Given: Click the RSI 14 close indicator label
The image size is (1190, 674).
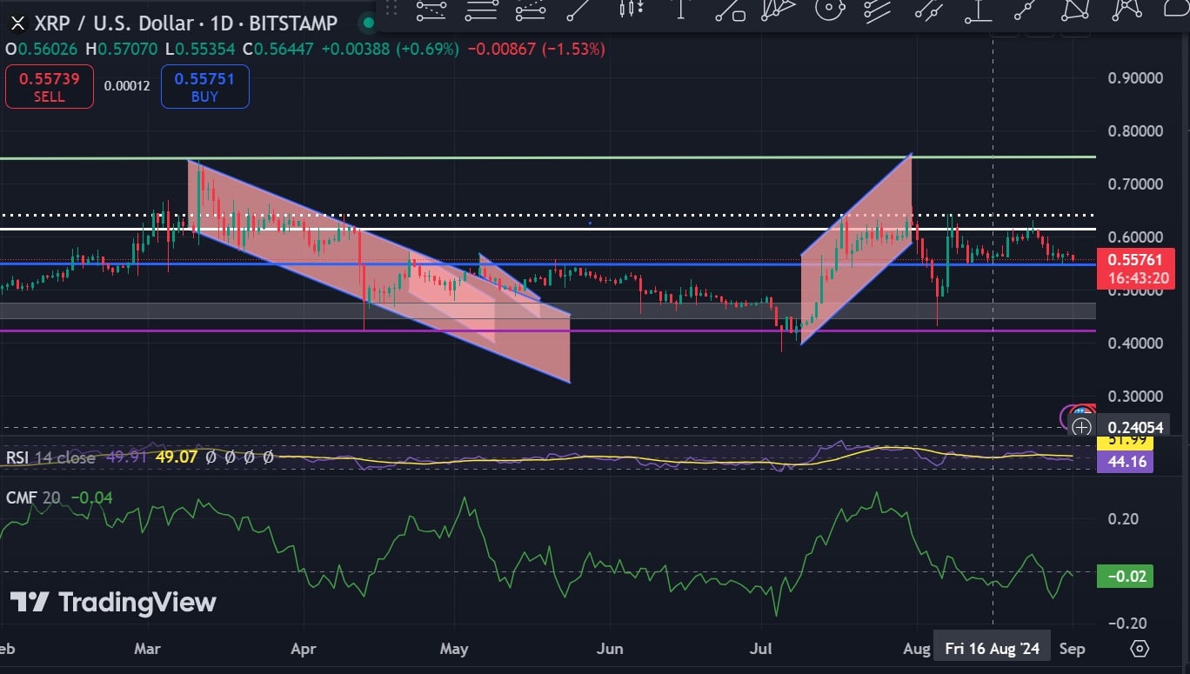Looking at the screenshot, I should pyautogui.click(x=50, y=457).
